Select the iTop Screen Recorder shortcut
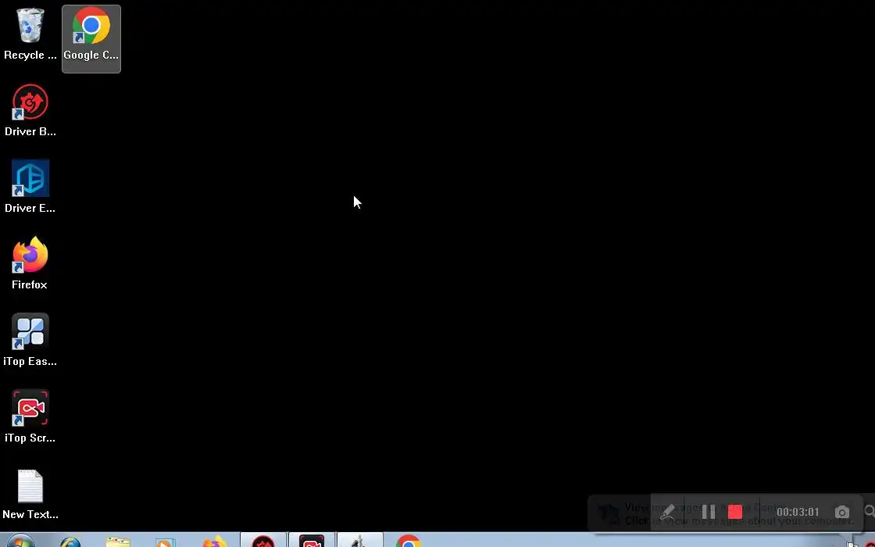The height and width of the screenshot is (547, 875). 30,417
